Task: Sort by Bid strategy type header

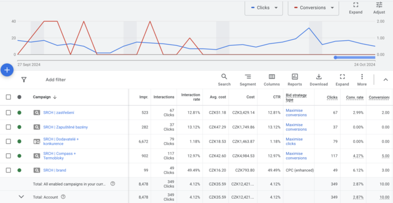Action: click(x=296, y=97)
